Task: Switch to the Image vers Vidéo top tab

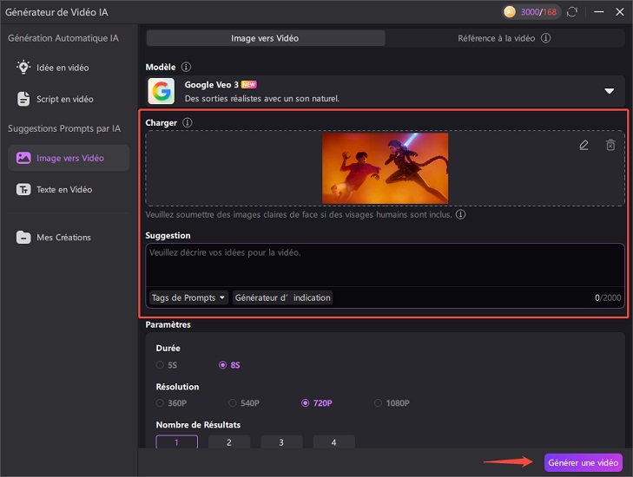Action: [265, 38]
